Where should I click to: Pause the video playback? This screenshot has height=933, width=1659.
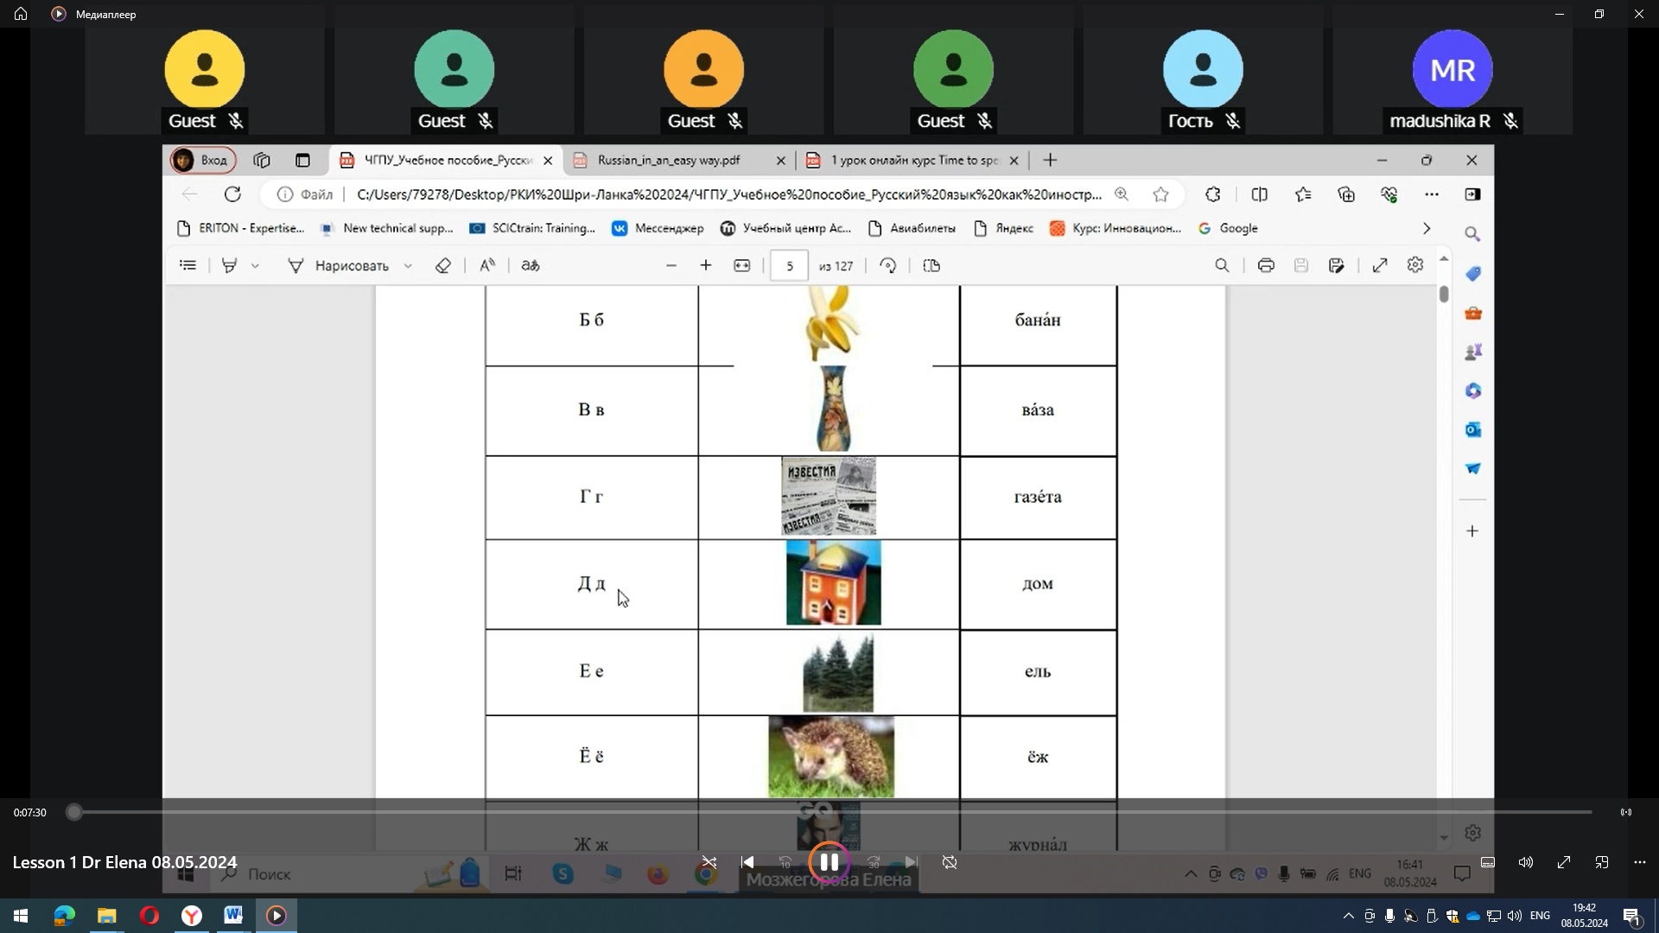tap(829, 862)
